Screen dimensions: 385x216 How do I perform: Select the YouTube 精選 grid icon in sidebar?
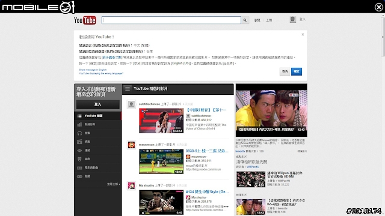pyautogui.click(x=79, y=116)
